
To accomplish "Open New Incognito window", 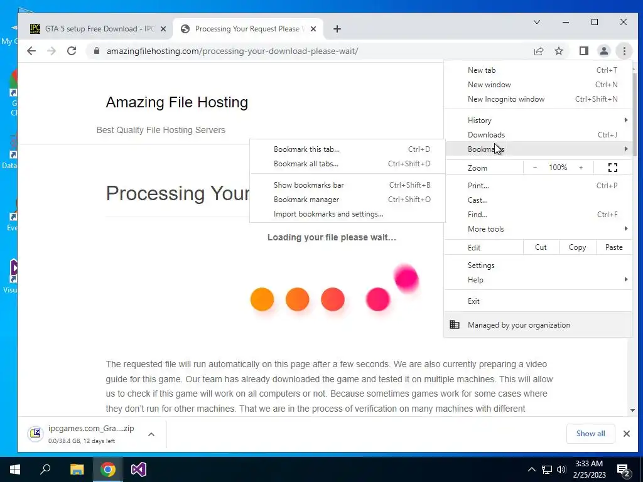I will point(538,99).
